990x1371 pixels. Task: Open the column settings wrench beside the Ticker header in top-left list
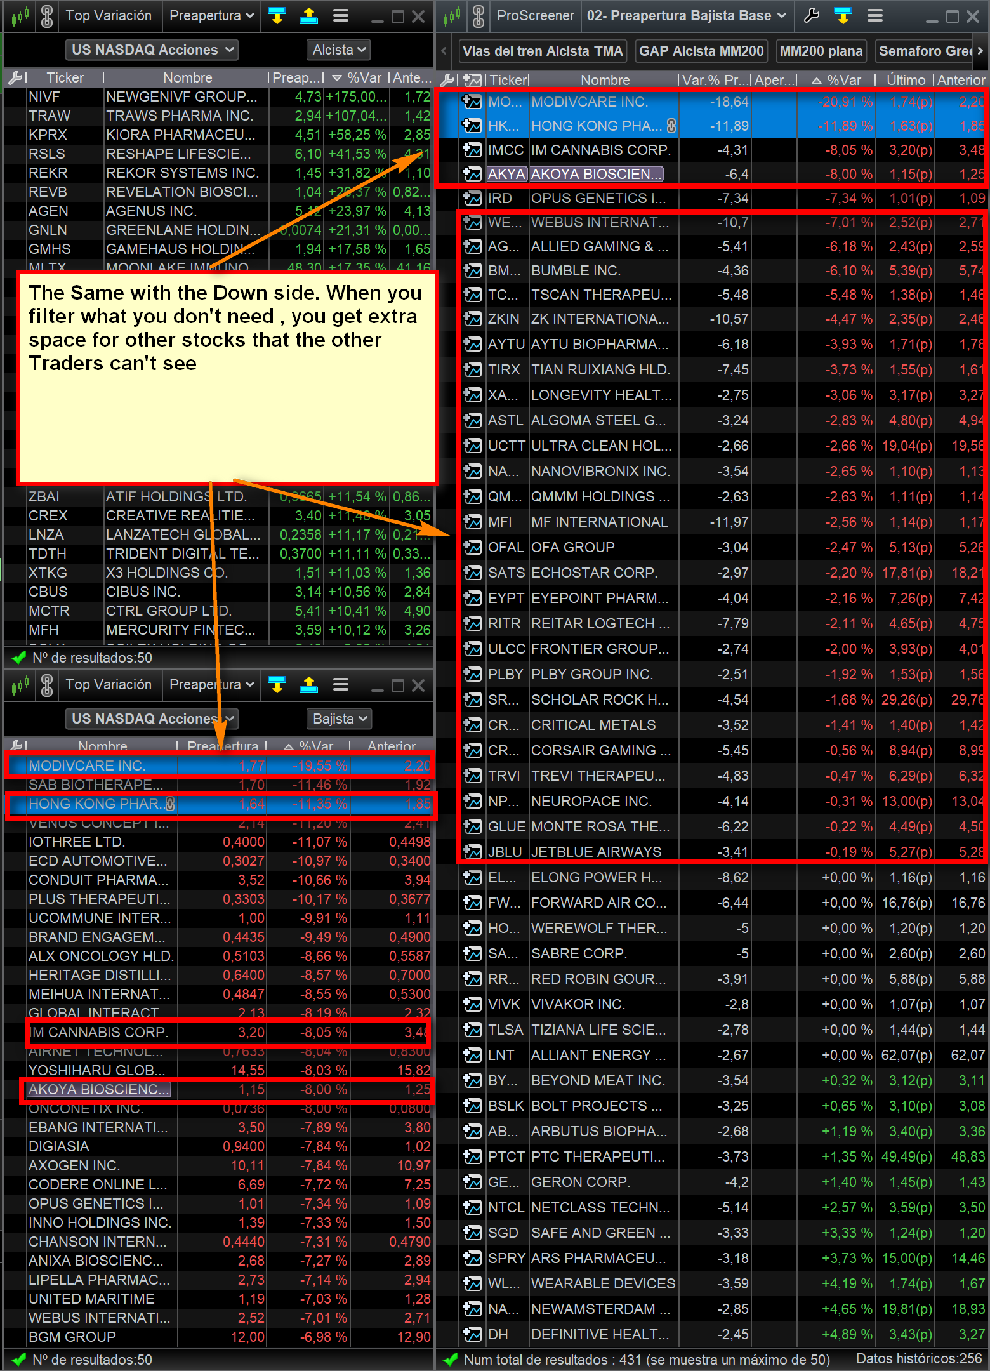[15, 77]
